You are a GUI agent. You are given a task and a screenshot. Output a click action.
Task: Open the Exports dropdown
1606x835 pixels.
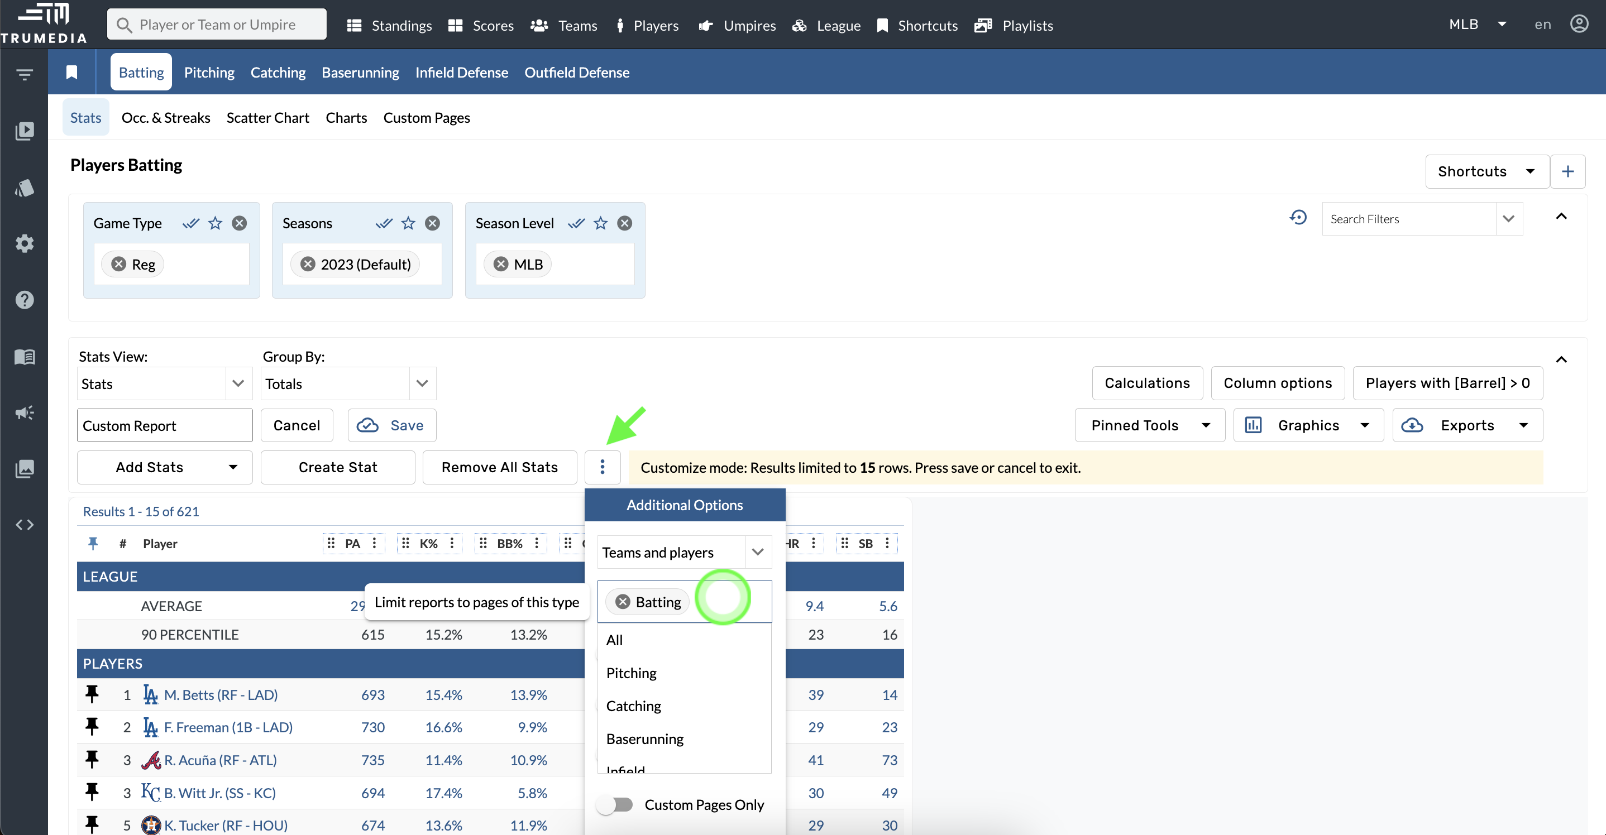coord(1524,425)
